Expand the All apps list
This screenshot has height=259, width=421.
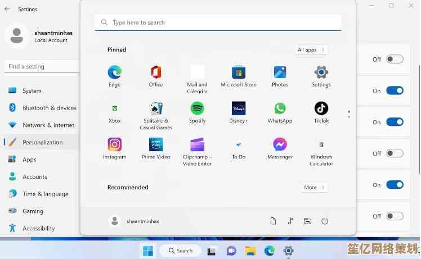(311, 50)
